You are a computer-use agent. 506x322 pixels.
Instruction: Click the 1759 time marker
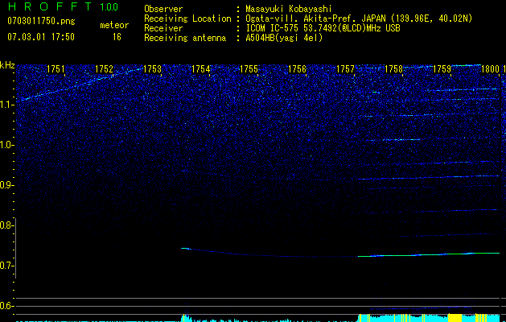point(442,69)
